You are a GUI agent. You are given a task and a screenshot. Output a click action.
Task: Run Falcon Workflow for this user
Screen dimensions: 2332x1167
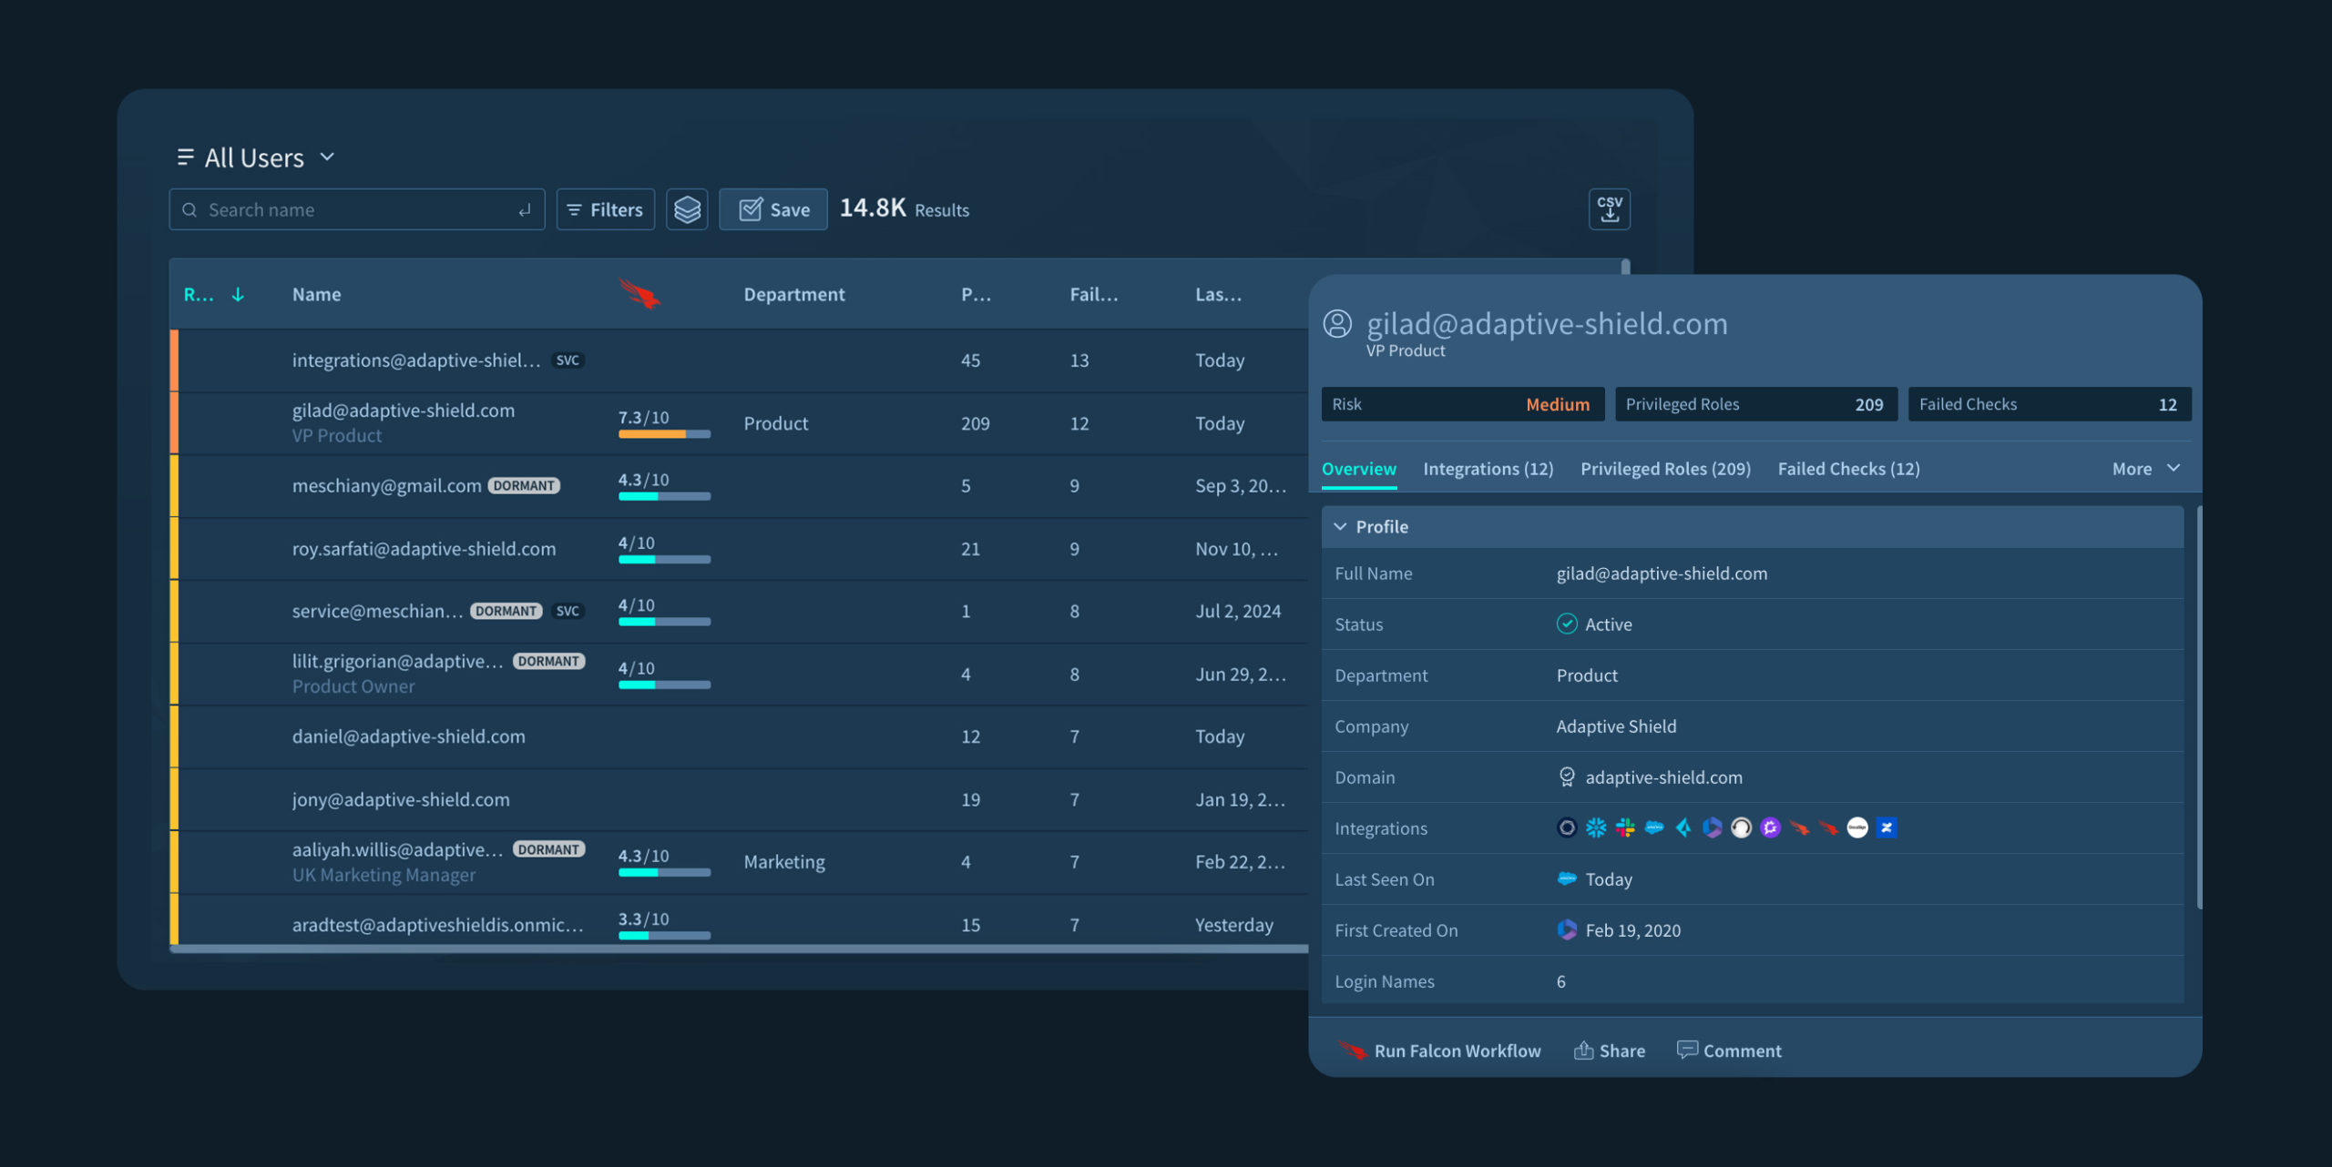[1439, 1050]
